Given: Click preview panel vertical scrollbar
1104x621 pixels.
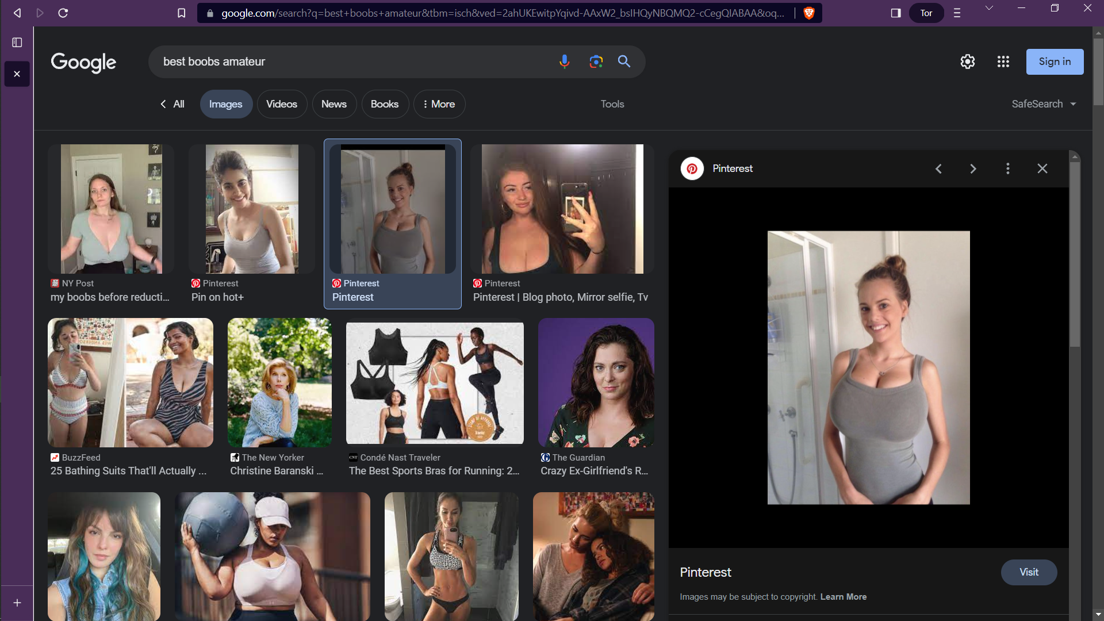Looking at the screenshot, I should (1075, 253).
